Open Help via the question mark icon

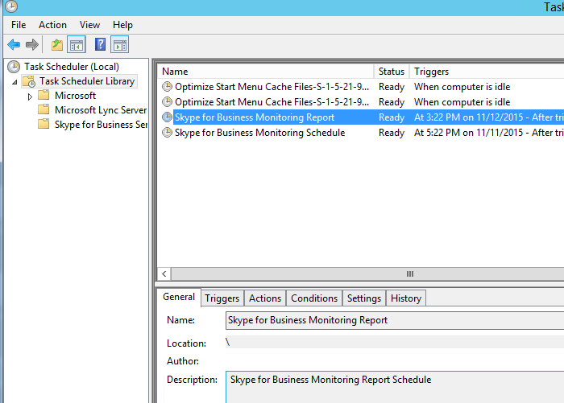(x=101, y=44)
